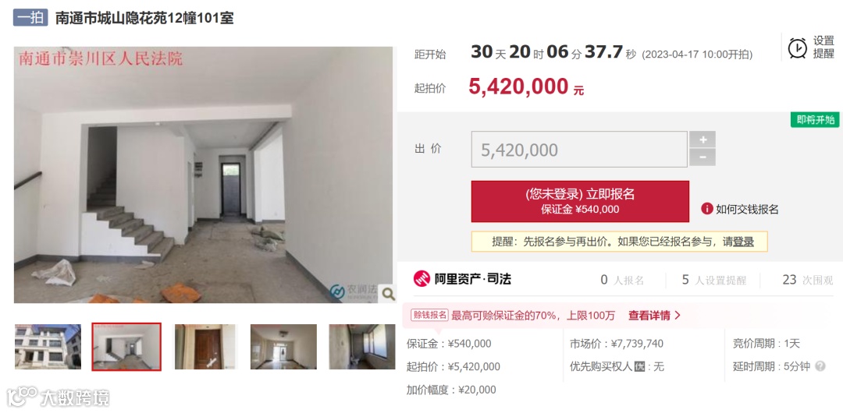Image resolution: width=843 pixels, height=413 pixels.
Task: Decrease bid with the minus stepper
Action: [702, 158]
